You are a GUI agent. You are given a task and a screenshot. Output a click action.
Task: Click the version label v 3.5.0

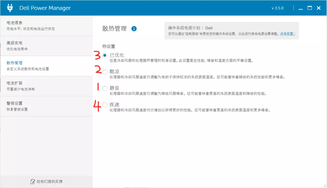point(278,8)
